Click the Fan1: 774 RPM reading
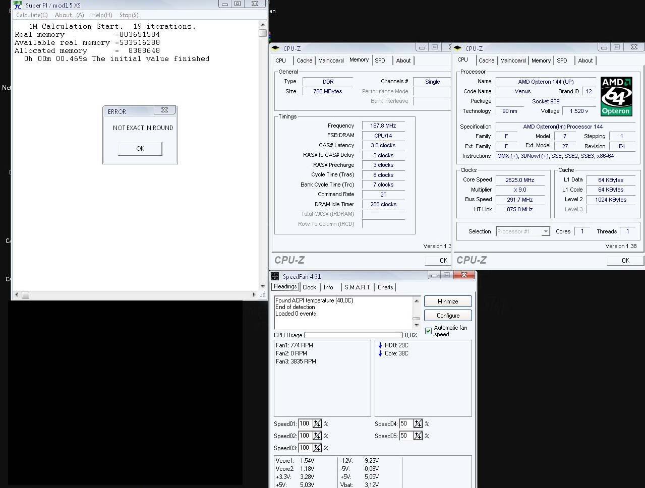Screen dimensions: 645x488 295,345
